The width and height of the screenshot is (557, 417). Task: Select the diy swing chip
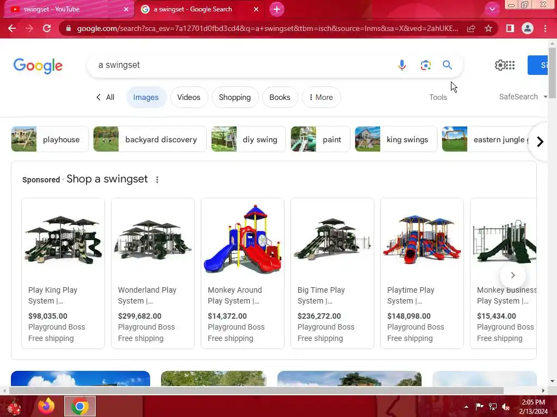click(248, 139)
